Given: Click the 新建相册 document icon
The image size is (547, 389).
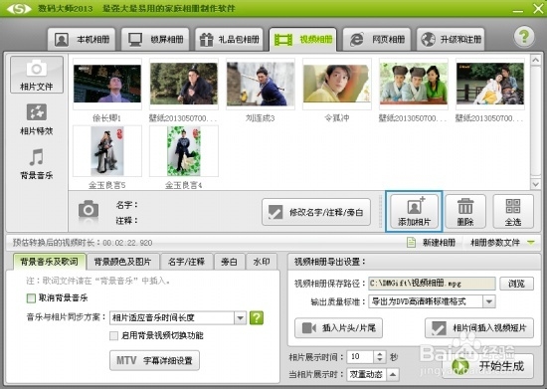Looking at the screenshot, I should [412, 242].
